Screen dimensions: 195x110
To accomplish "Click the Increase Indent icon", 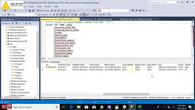I will click(104, 15).
